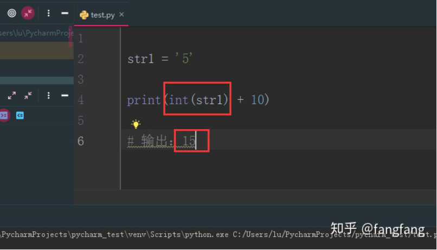Click the Python file icon on test.py tab
Viewport: 437px width, 250px height.
(84, 15)
